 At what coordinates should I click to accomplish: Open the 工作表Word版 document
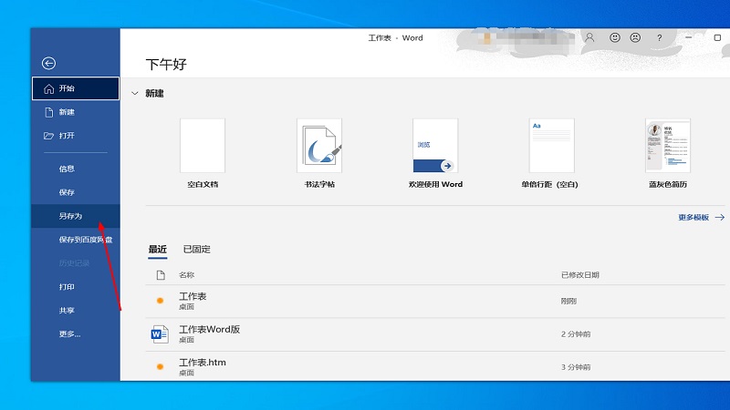tap(209, 329)
